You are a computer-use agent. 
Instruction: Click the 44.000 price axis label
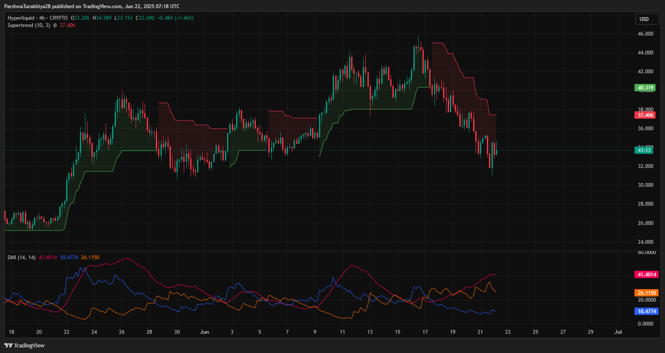[x=645, y=53]
